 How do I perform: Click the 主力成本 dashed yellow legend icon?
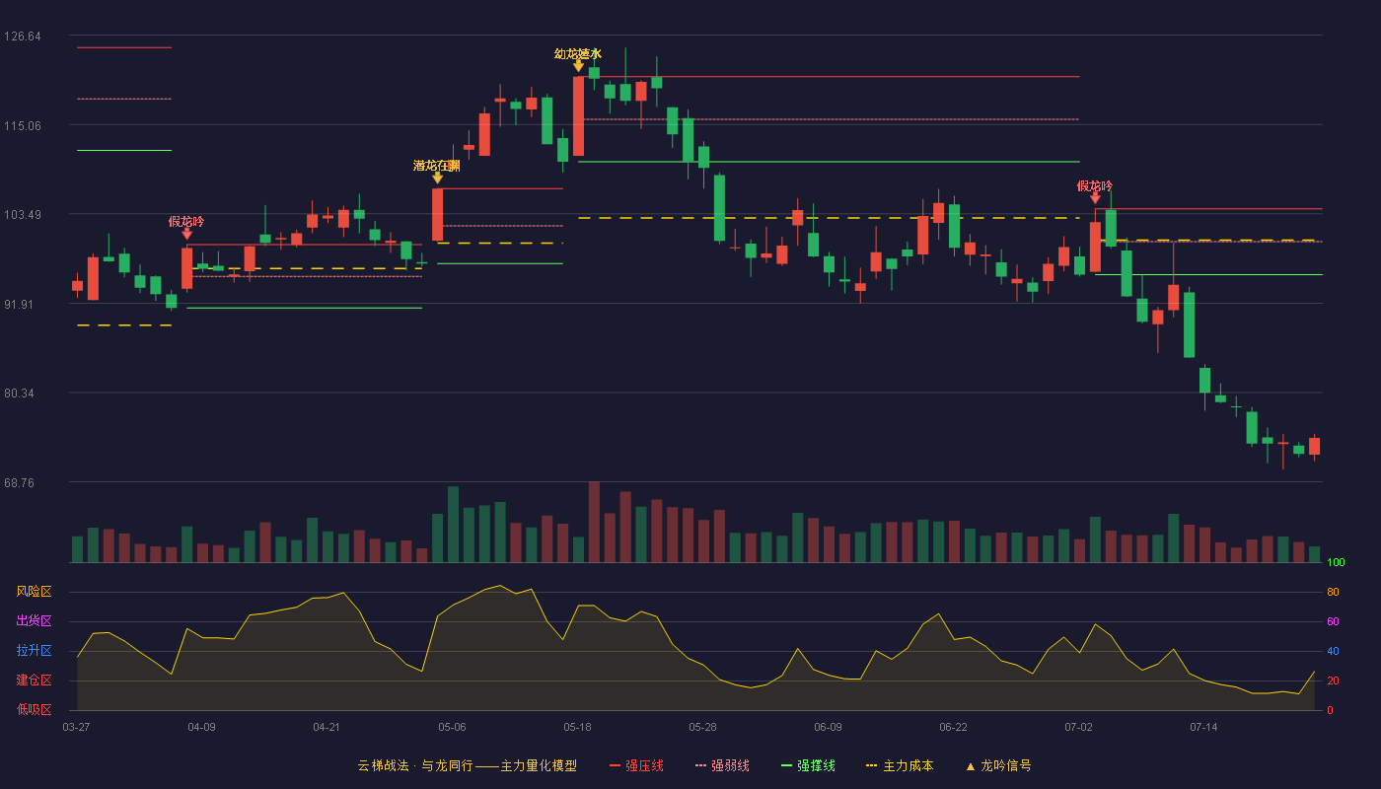coord(871,766)
